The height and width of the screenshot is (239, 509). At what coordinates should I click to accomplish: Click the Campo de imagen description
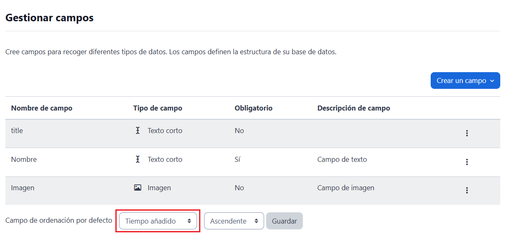[345, 188]
